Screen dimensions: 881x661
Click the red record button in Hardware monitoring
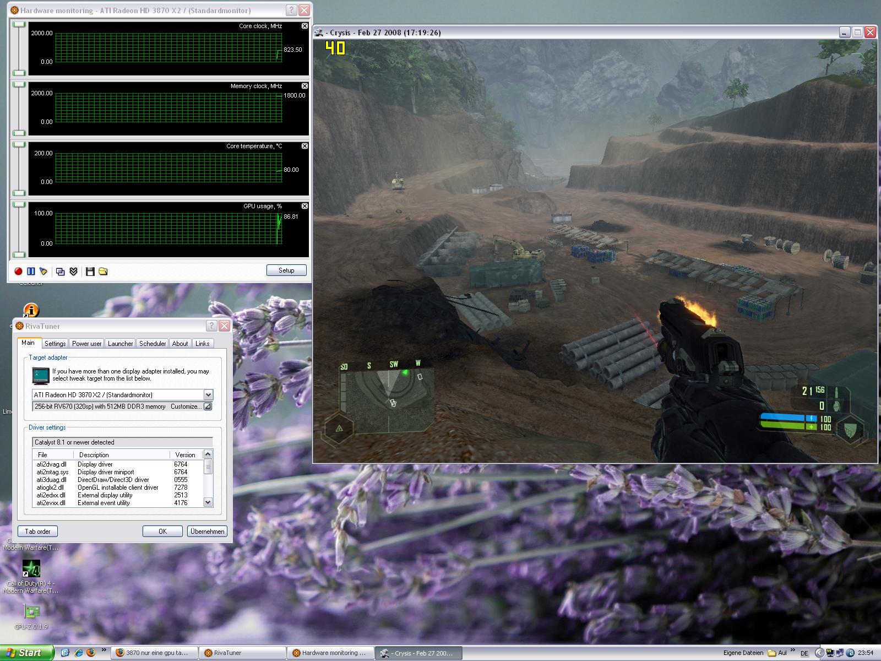(x=18, y=271)
